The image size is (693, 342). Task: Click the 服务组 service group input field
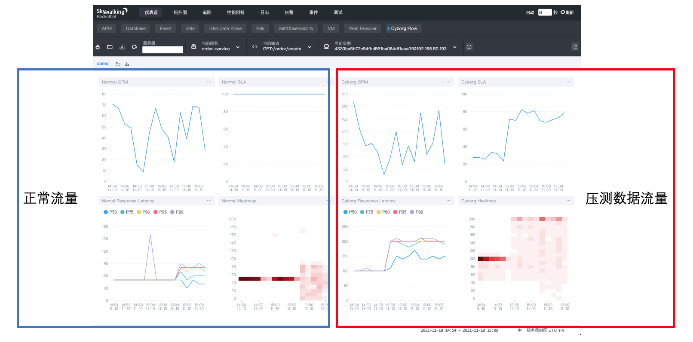click(163, 50)
